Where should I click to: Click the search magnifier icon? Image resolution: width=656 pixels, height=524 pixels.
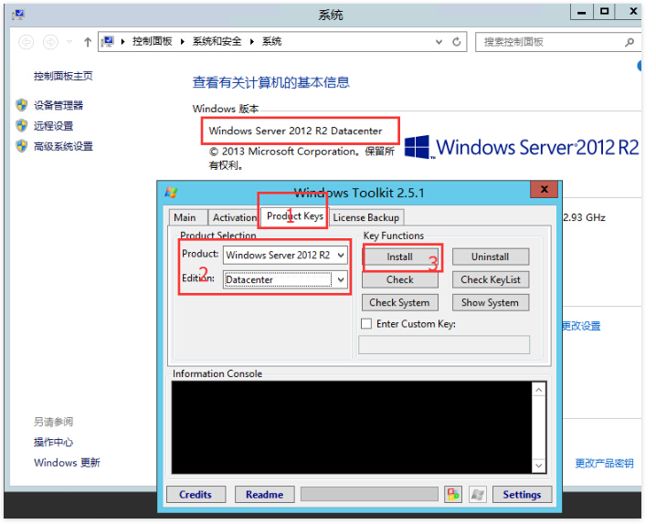tap(630, 42)
